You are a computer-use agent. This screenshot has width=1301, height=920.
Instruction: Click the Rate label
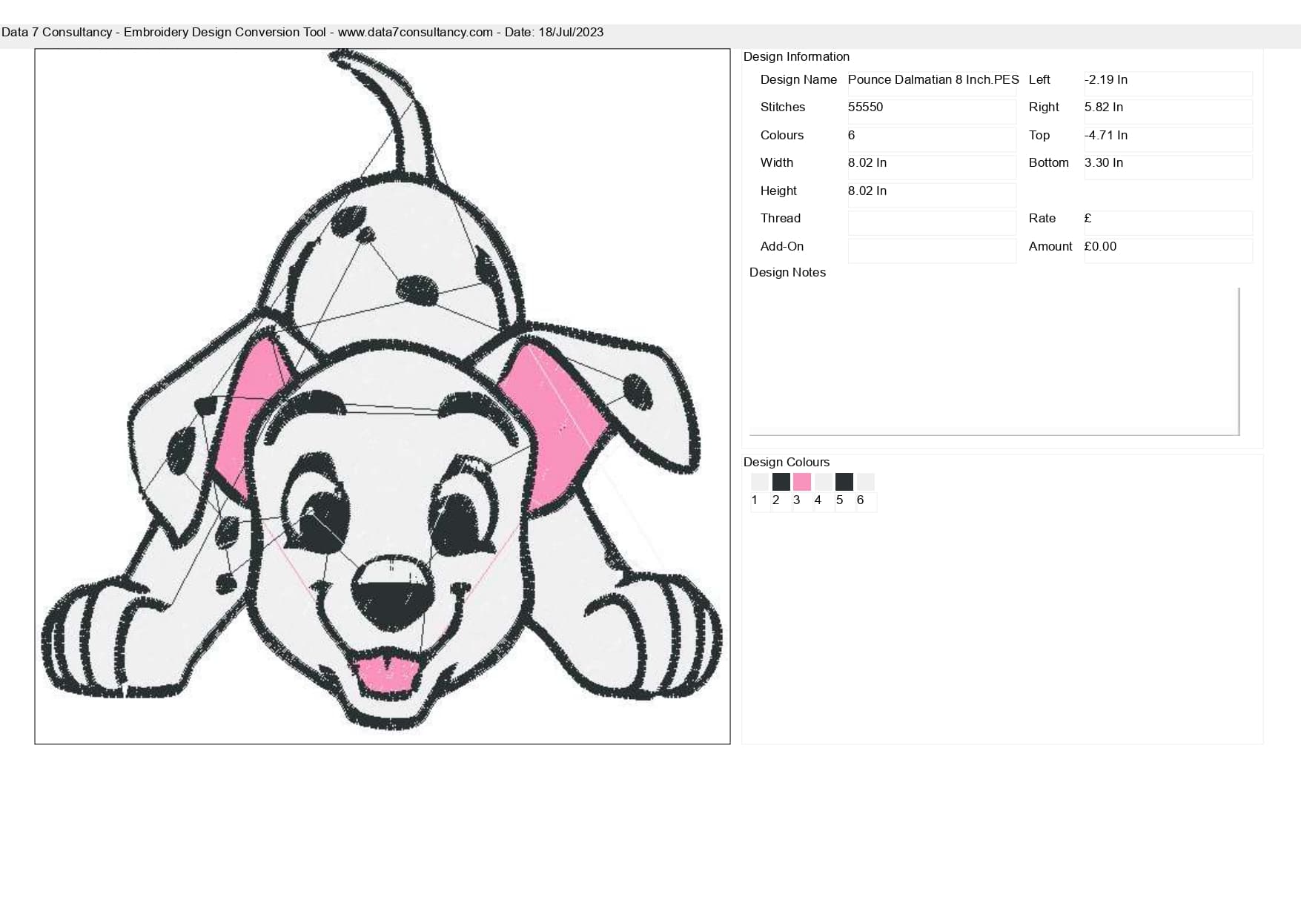[x=1042, y=218]
